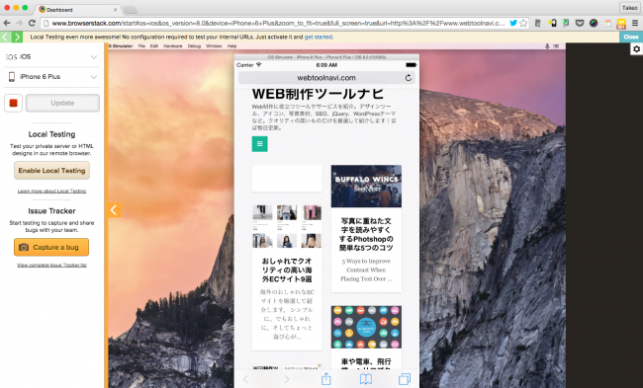The width and height of the screenshot is (643, 388).
Task: Open the Debug menu in iOS Simulator
Action: [x=194, y=46]
